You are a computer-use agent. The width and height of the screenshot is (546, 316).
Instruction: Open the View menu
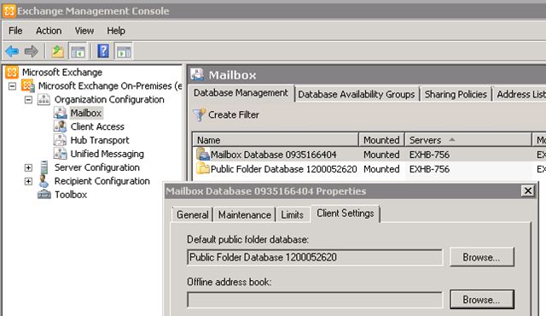[84, 31]
